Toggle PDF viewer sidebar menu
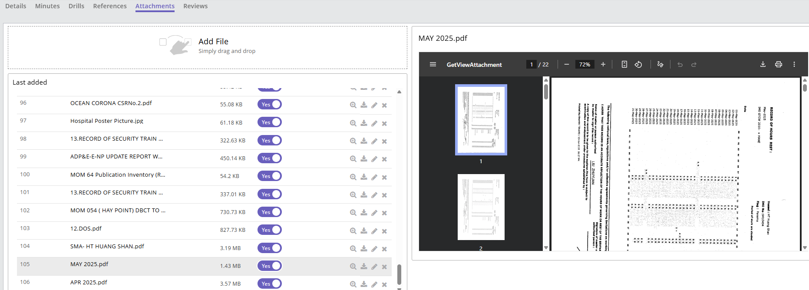The image size is (809, 290). point(433,64)
